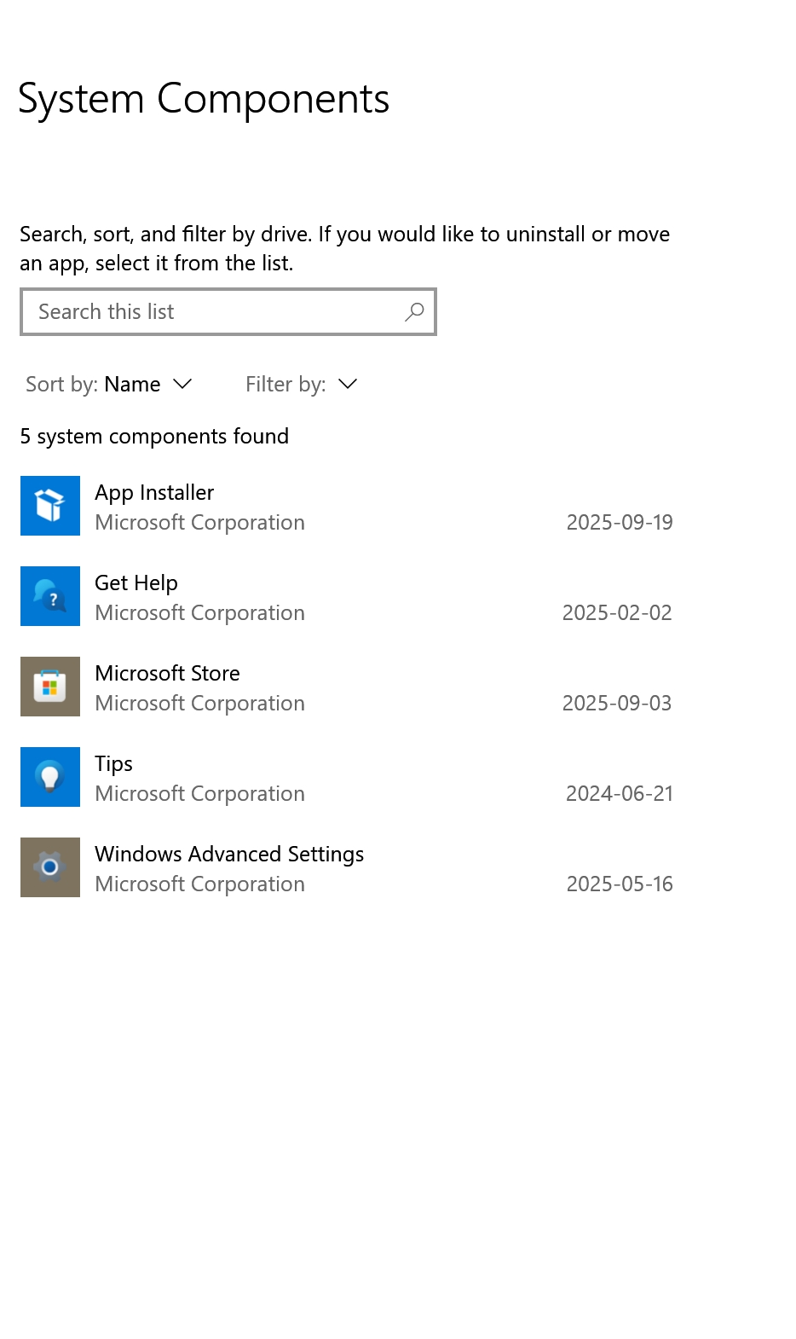Click date 2025-05-16 of Windows Advanced Settings
The width and height of the screenshot is (796, 1339).
620,884
